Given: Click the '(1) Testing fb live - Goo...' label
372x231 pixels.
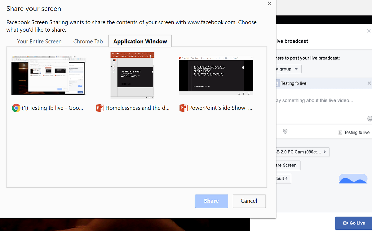Looking at the screenshot, I should [52, 108].
